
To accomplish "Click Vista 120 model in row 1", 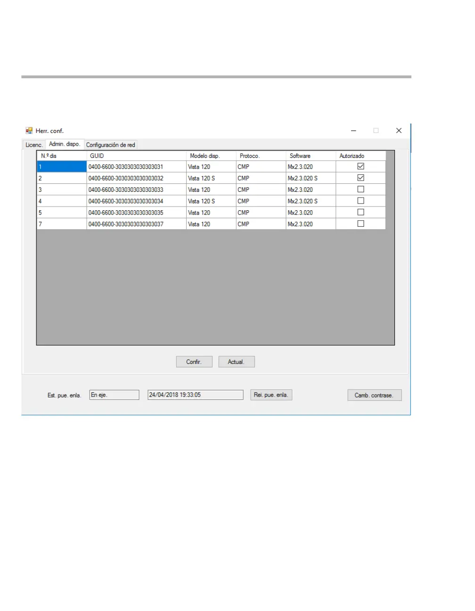I will (211, 166).
